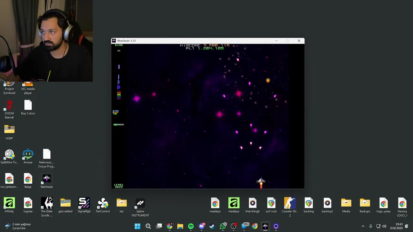Launch the SignalRgb shortcut

(84, 205)
